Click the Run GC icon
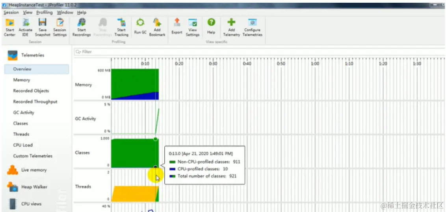Image resolution: width=446 pixels, height=212 pixels. pos(140,23)
